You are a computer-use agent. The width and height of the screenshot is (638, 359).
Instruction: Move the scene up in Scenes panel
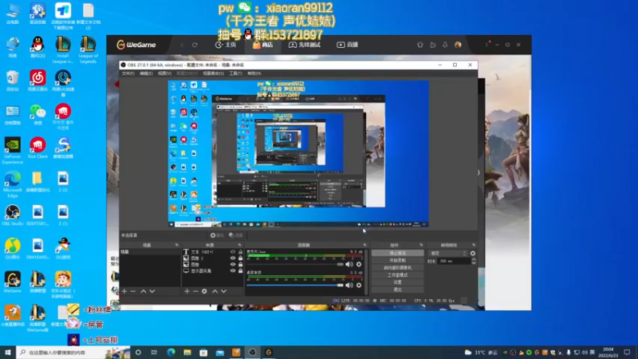(144, 291)
